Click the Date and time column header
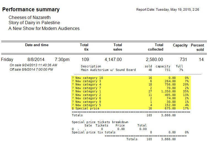The image size is (211, 149). [x=37, y=45]
